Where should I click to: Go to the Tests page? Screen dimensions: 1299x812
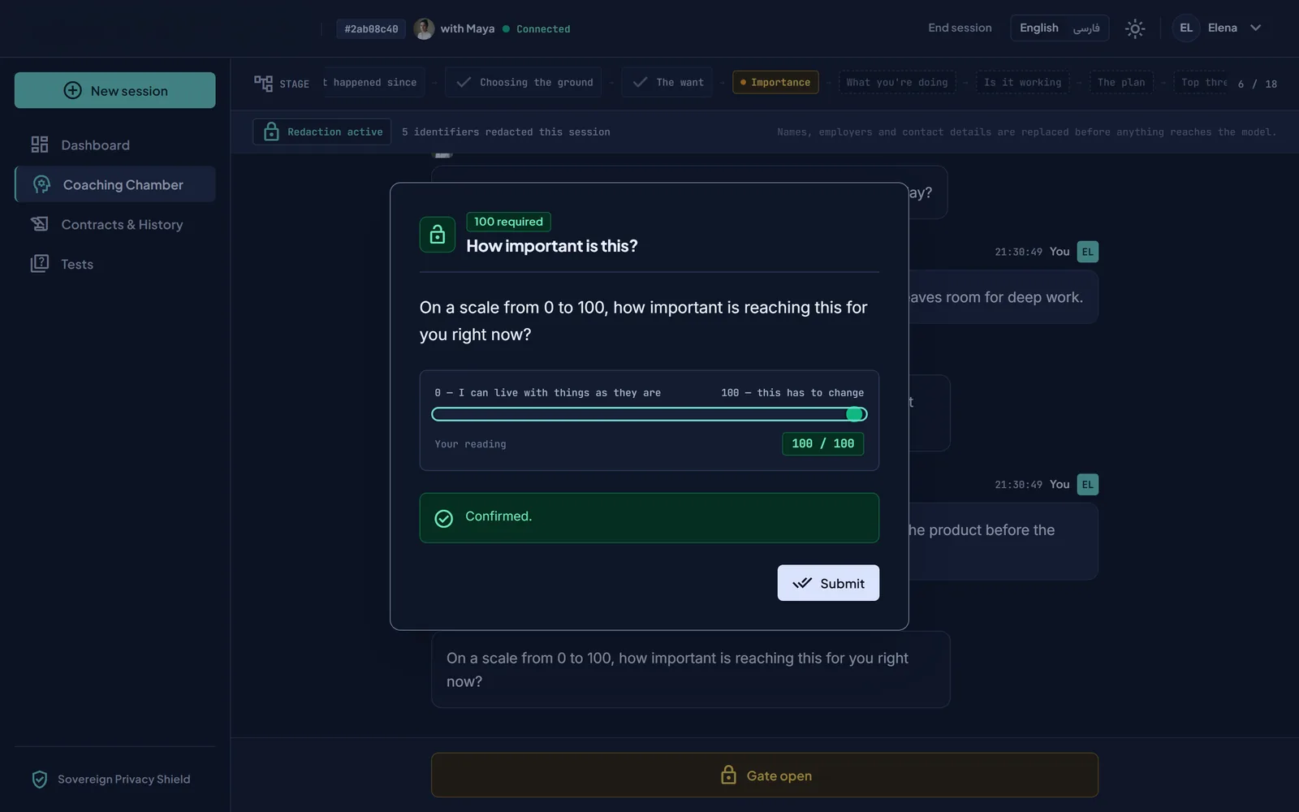[114, 264]
